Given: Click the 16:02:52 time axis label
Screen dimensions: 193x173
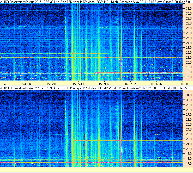Looking at the screenshot, I should click(130, 84).
